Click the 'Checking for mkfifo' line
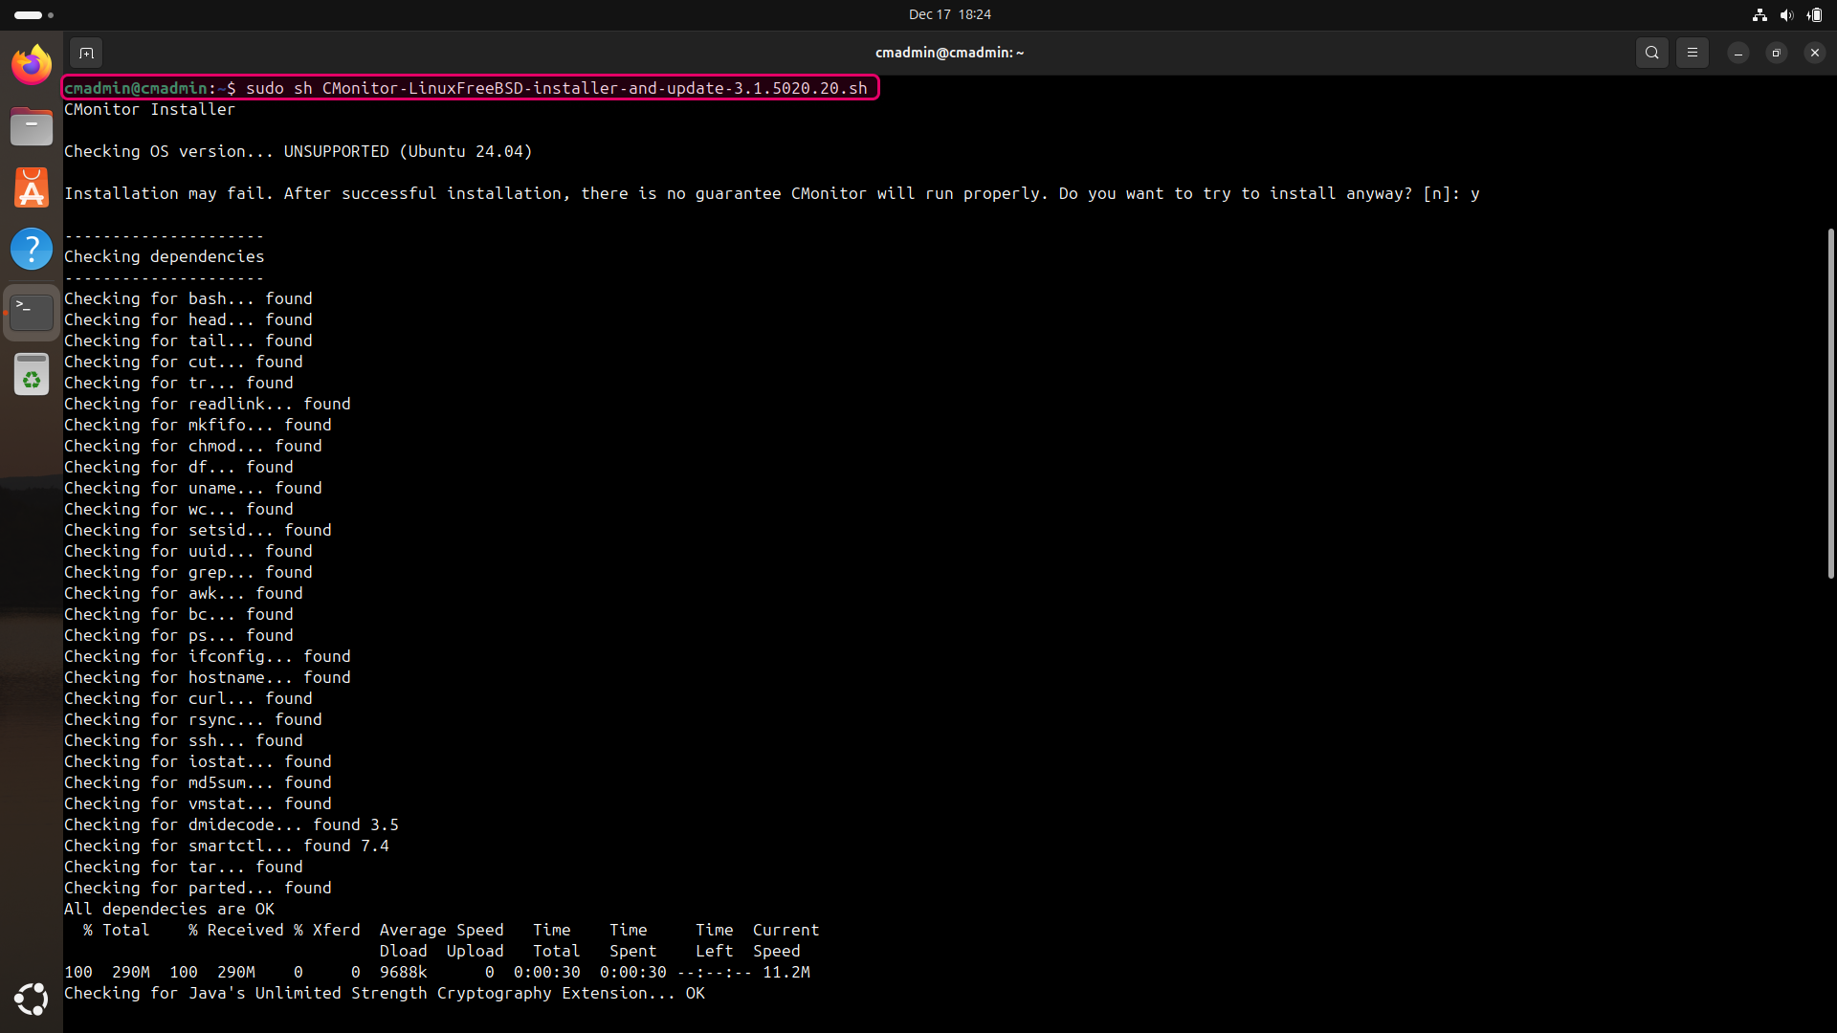This screenshot has height=1033, width=1837. [197, 425]
